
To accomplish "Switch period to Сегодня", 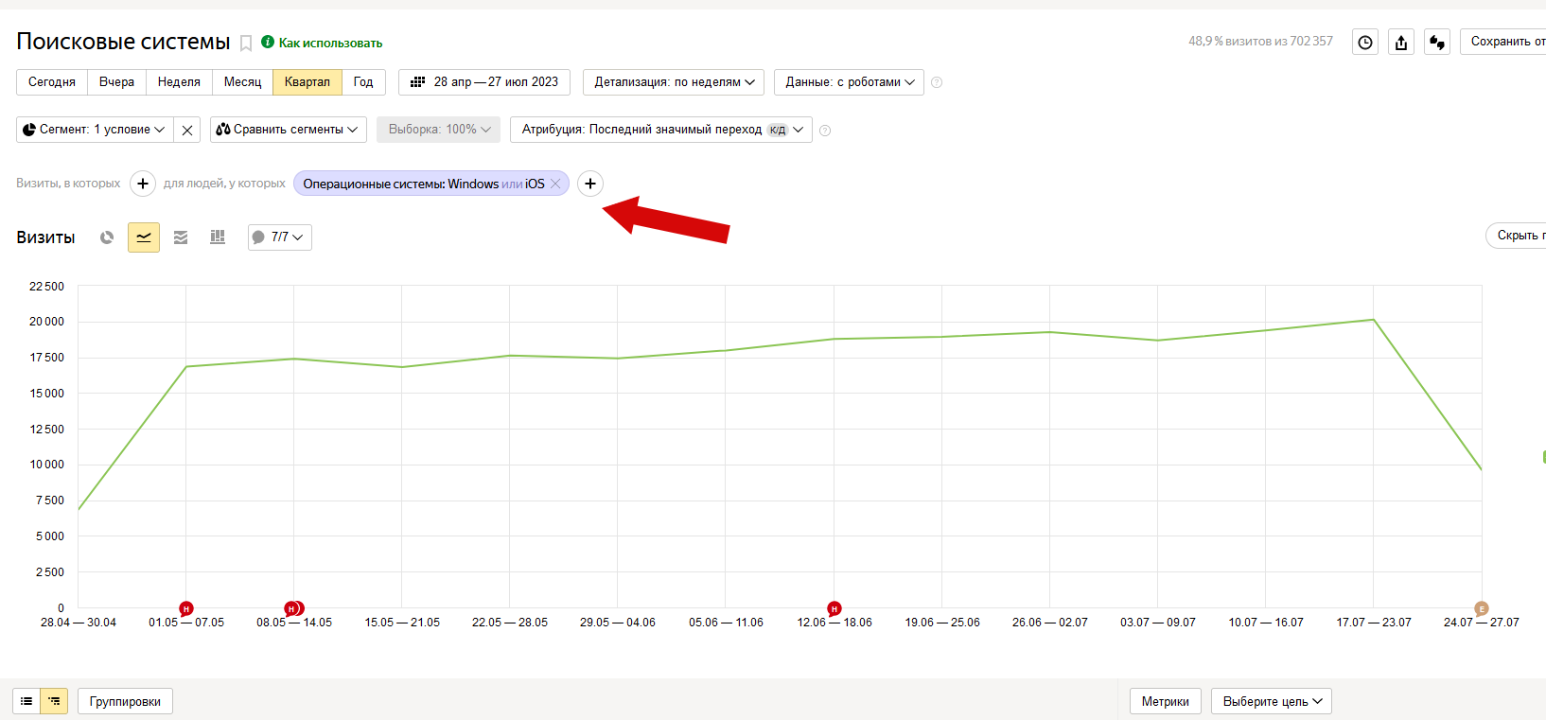I will point(52,82).
